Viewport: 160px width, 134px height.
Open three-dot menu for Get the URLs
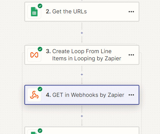click(131, 12)
